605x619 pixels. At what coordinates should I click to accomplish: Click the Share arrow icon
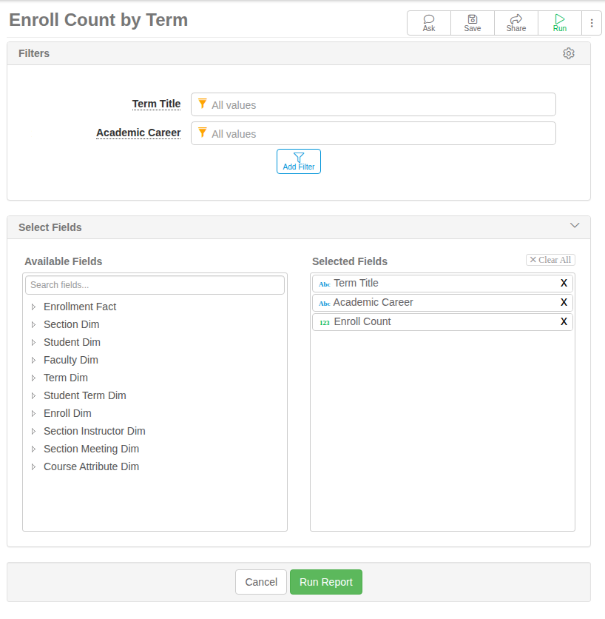pos(516,19)
